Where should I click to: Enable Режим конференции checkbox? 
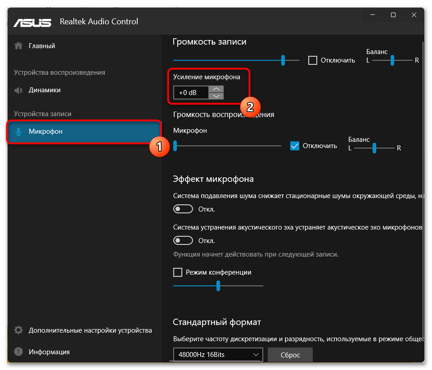coord(178,272)
